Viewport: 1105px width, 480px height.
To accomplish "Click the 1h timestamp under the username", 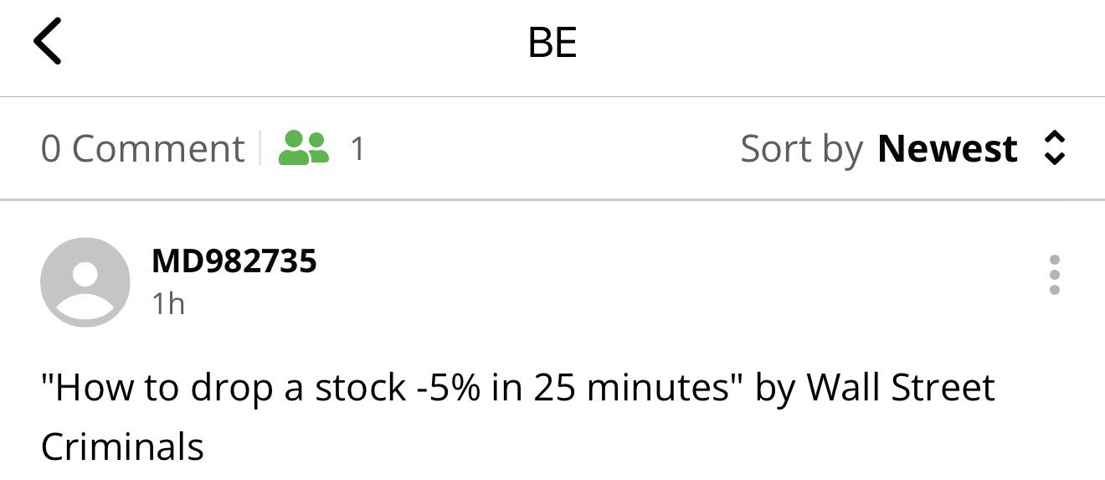I will (168, 304).
